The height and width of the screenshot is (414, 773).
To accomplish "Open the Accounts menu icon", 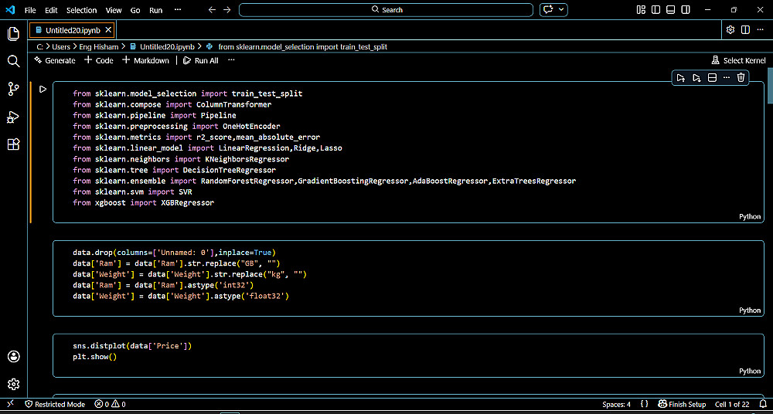I will pos(13,356).
